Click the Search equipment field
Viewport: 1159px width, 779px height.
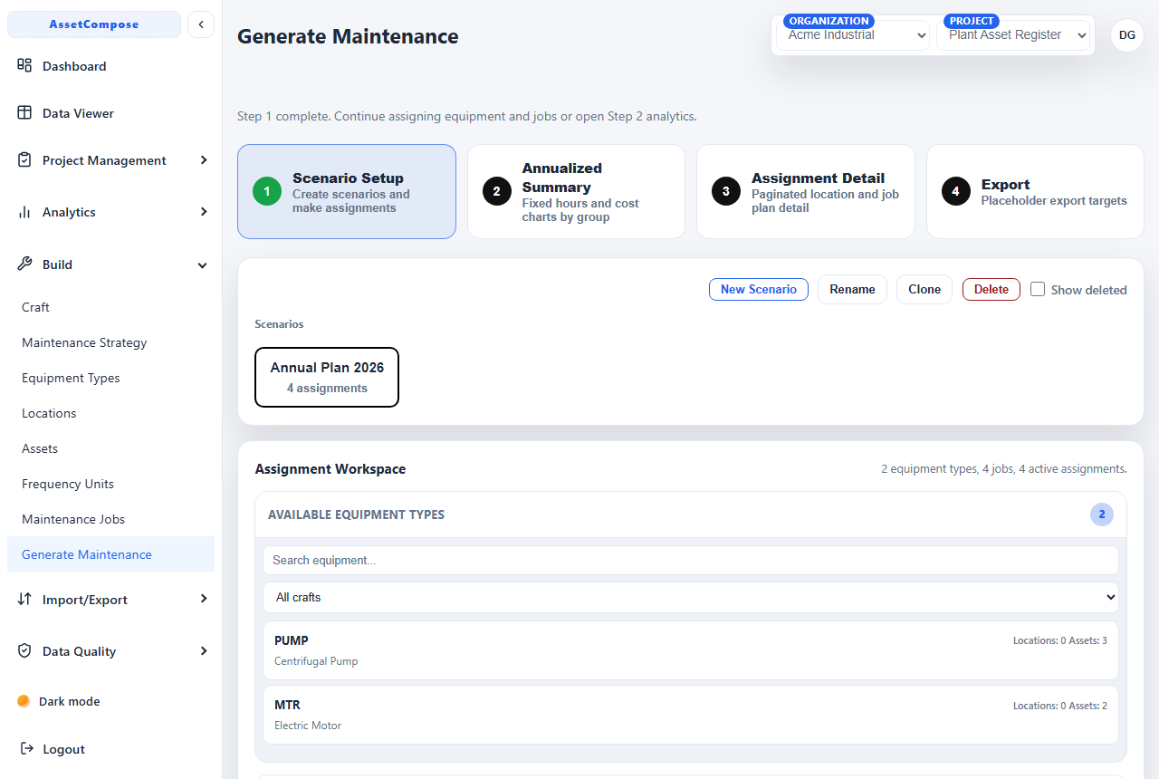[x=691, y=560]
